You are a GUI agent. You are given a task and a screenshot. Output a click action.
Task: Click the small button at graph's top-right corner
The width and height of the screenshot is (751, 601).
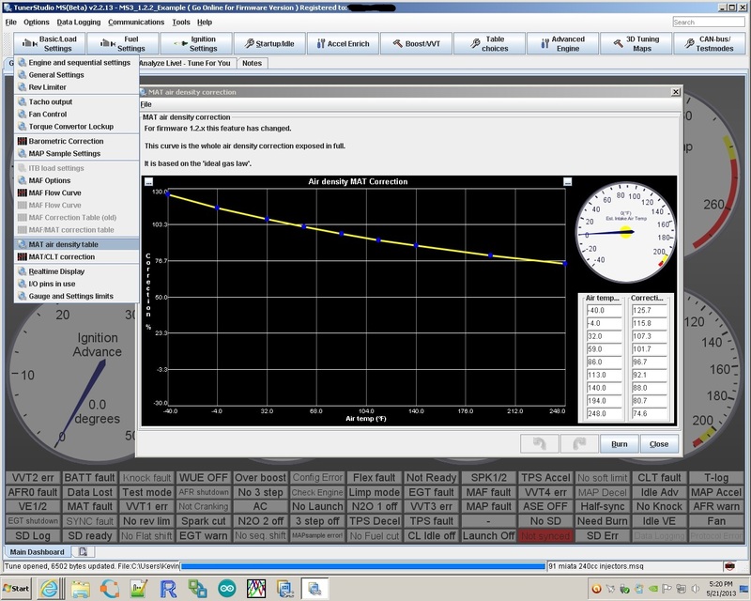(x=567, y=181)
